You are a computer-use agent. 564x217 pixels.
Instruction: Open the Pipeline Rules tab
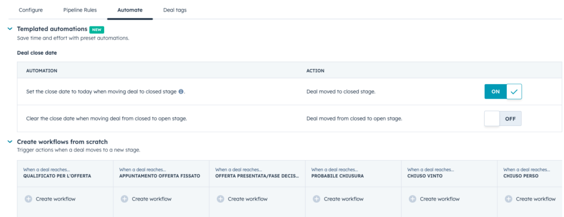[80, 10]
